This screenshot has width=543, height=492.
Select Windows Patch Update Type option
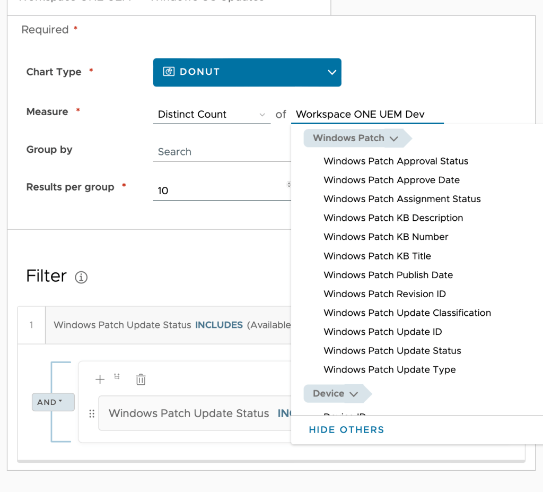click(x=389, y=369)
